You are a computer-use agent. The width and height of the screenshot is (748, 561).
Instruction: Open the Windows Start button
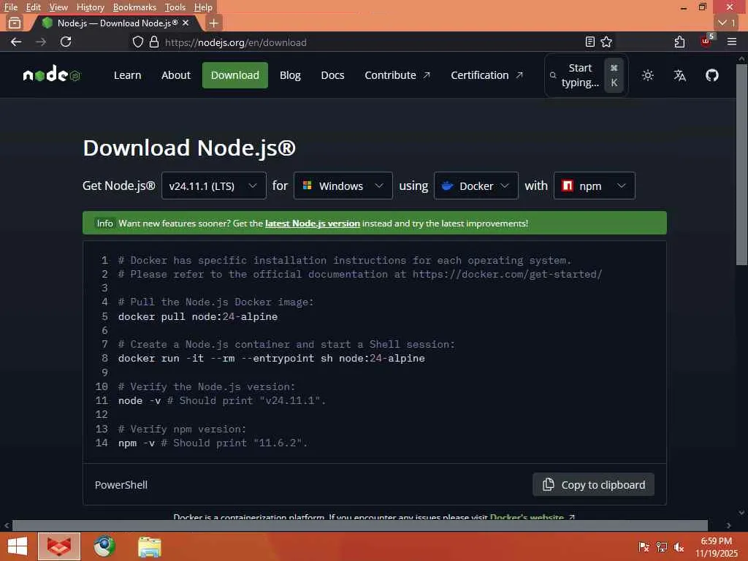[18, 546]
